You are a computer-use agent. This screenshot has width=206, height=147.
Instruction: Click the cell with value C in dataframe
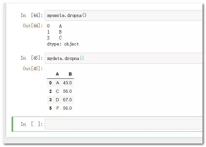(x=57, y=91)
